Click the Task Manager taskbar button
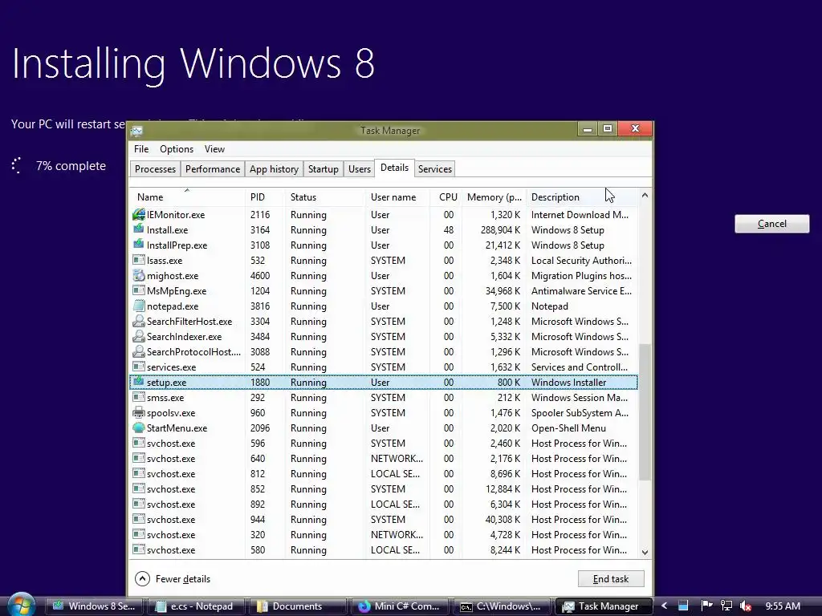Viewport: 822px width, 616px height. pos(602,606)
